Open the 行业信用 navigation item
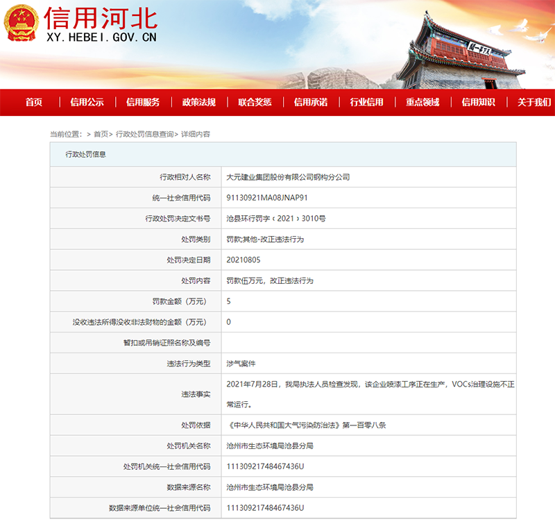This screenshot has height=524, width=555. 367,102
